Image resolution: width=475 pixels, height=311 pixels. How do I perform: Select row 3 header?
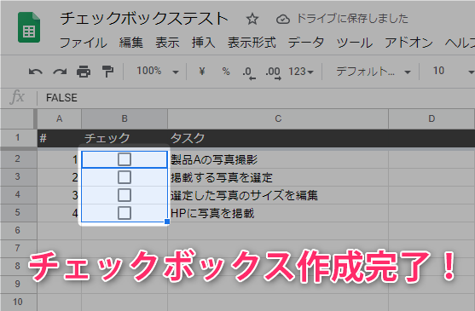tap(18, 176)
